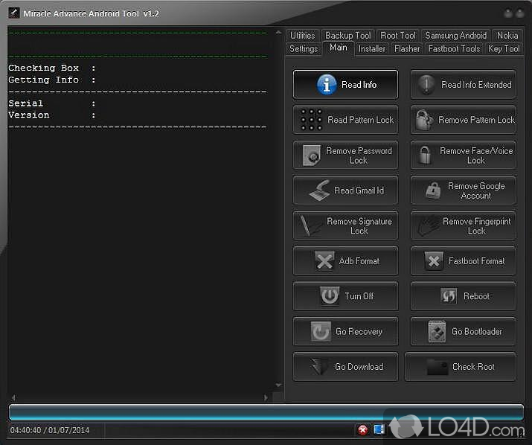Click the X icon on Fastboot Format

coord(434,261)
